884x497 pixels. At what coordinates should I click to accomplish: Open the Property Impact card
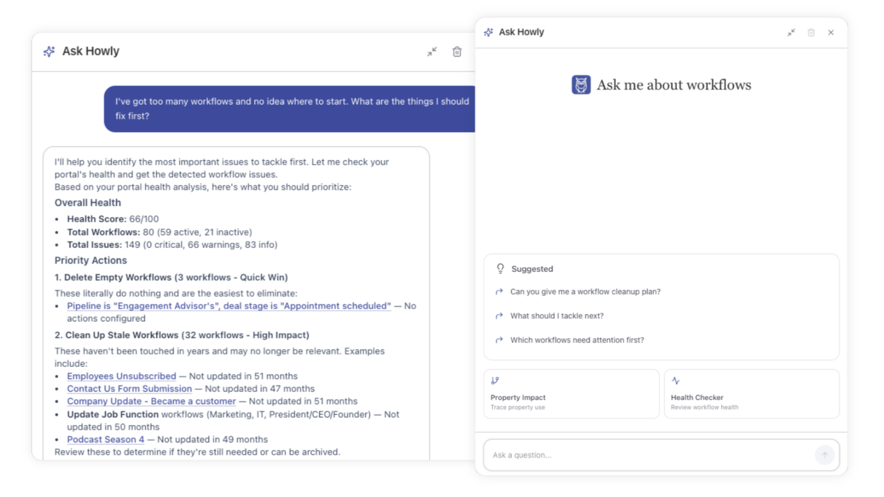tap(571, 394)
